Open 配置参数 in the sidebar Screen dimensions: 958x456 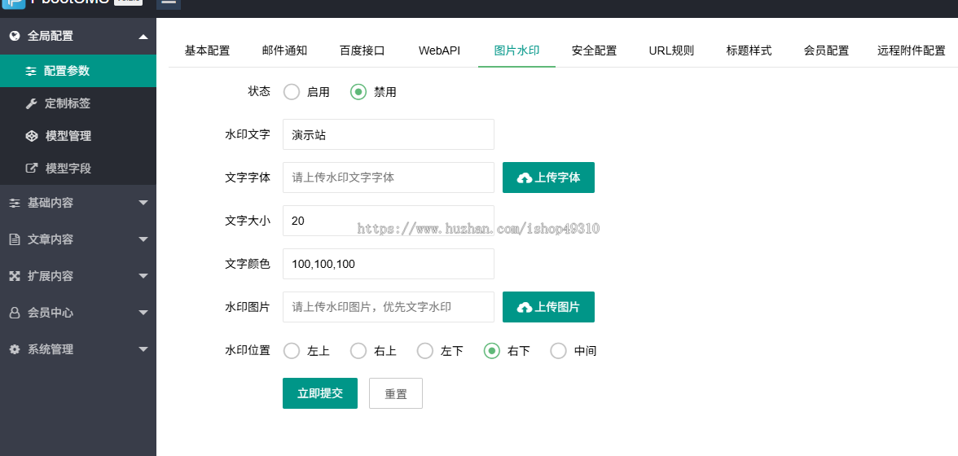click(78, 71)
